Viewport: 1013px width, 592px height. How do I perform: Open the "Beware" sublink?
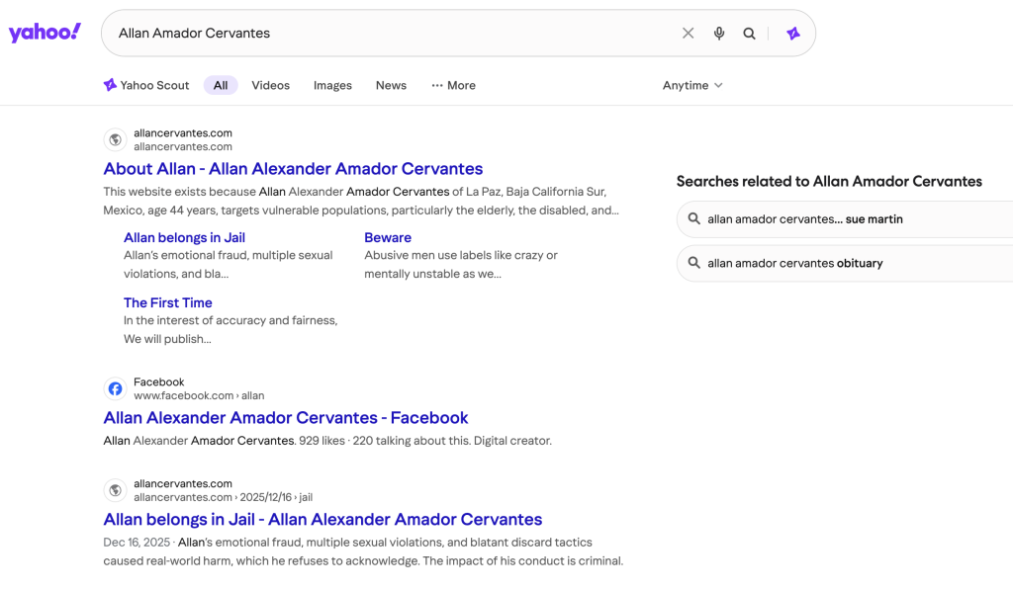[x=388, y=237]
